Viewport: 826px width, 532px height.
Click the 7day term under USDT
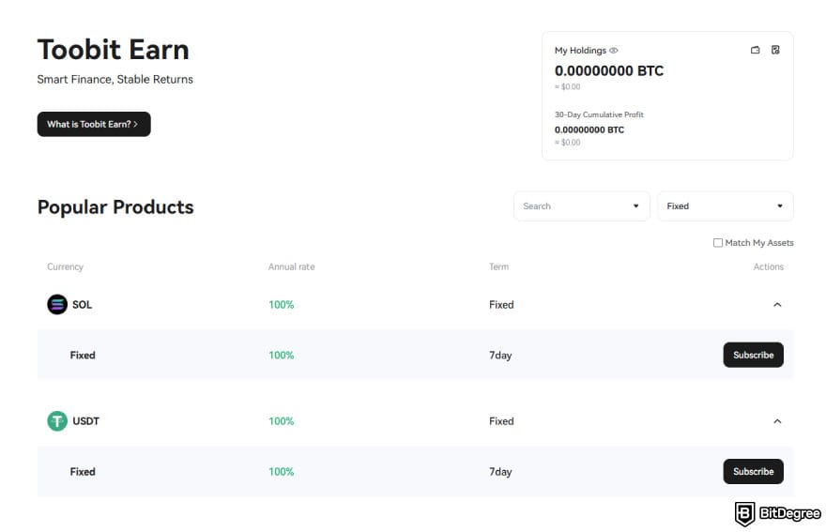coord(500,472)
